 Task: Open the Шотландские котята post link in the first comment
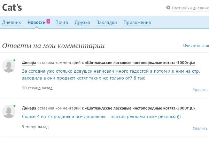click(140, 63)
